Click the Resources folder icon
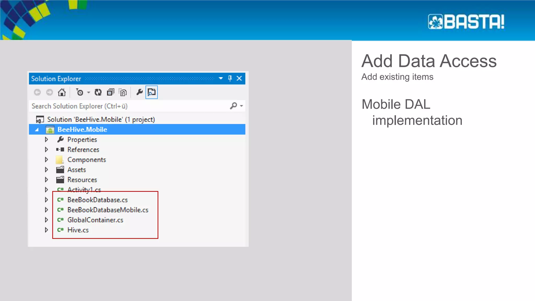535x301 pixels. [x=60, y=180]
